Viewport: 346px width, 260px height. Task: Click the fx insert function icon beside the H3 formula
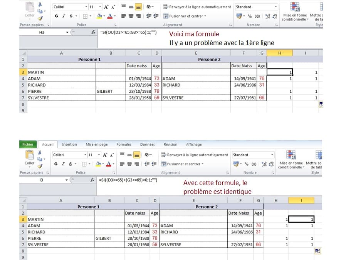click(x=93, y=32)
